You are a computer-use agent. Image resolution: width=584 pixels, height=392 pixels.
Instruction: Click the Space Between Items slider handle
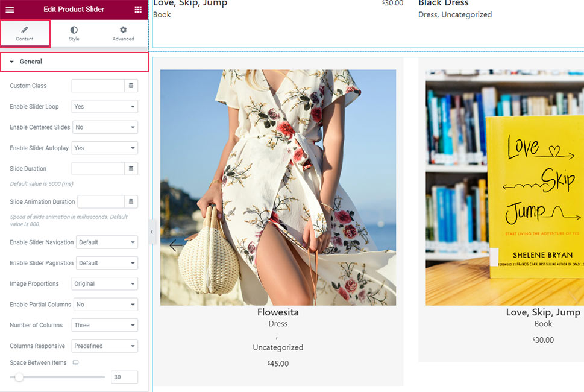[19, 377]
